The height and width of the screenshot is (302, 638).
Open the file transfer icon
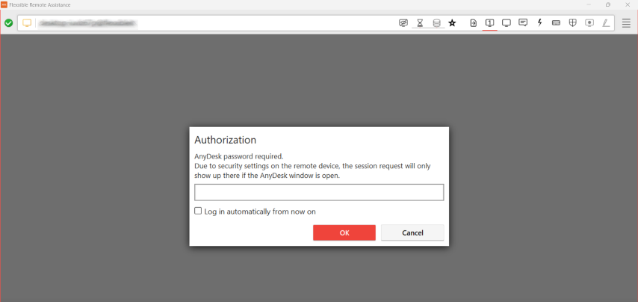tap(473, 23)
